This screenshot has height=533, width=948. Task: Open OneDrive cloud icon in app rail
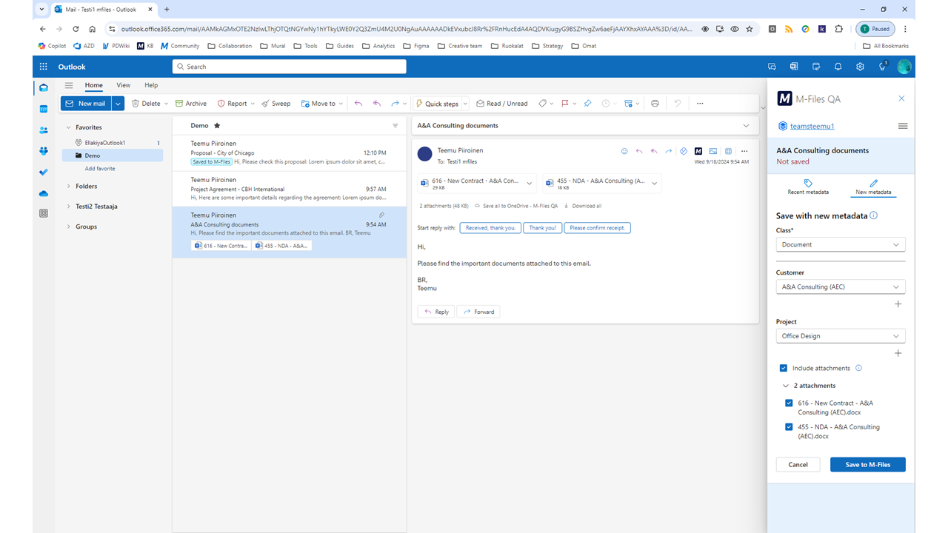[x=44, y=193]
